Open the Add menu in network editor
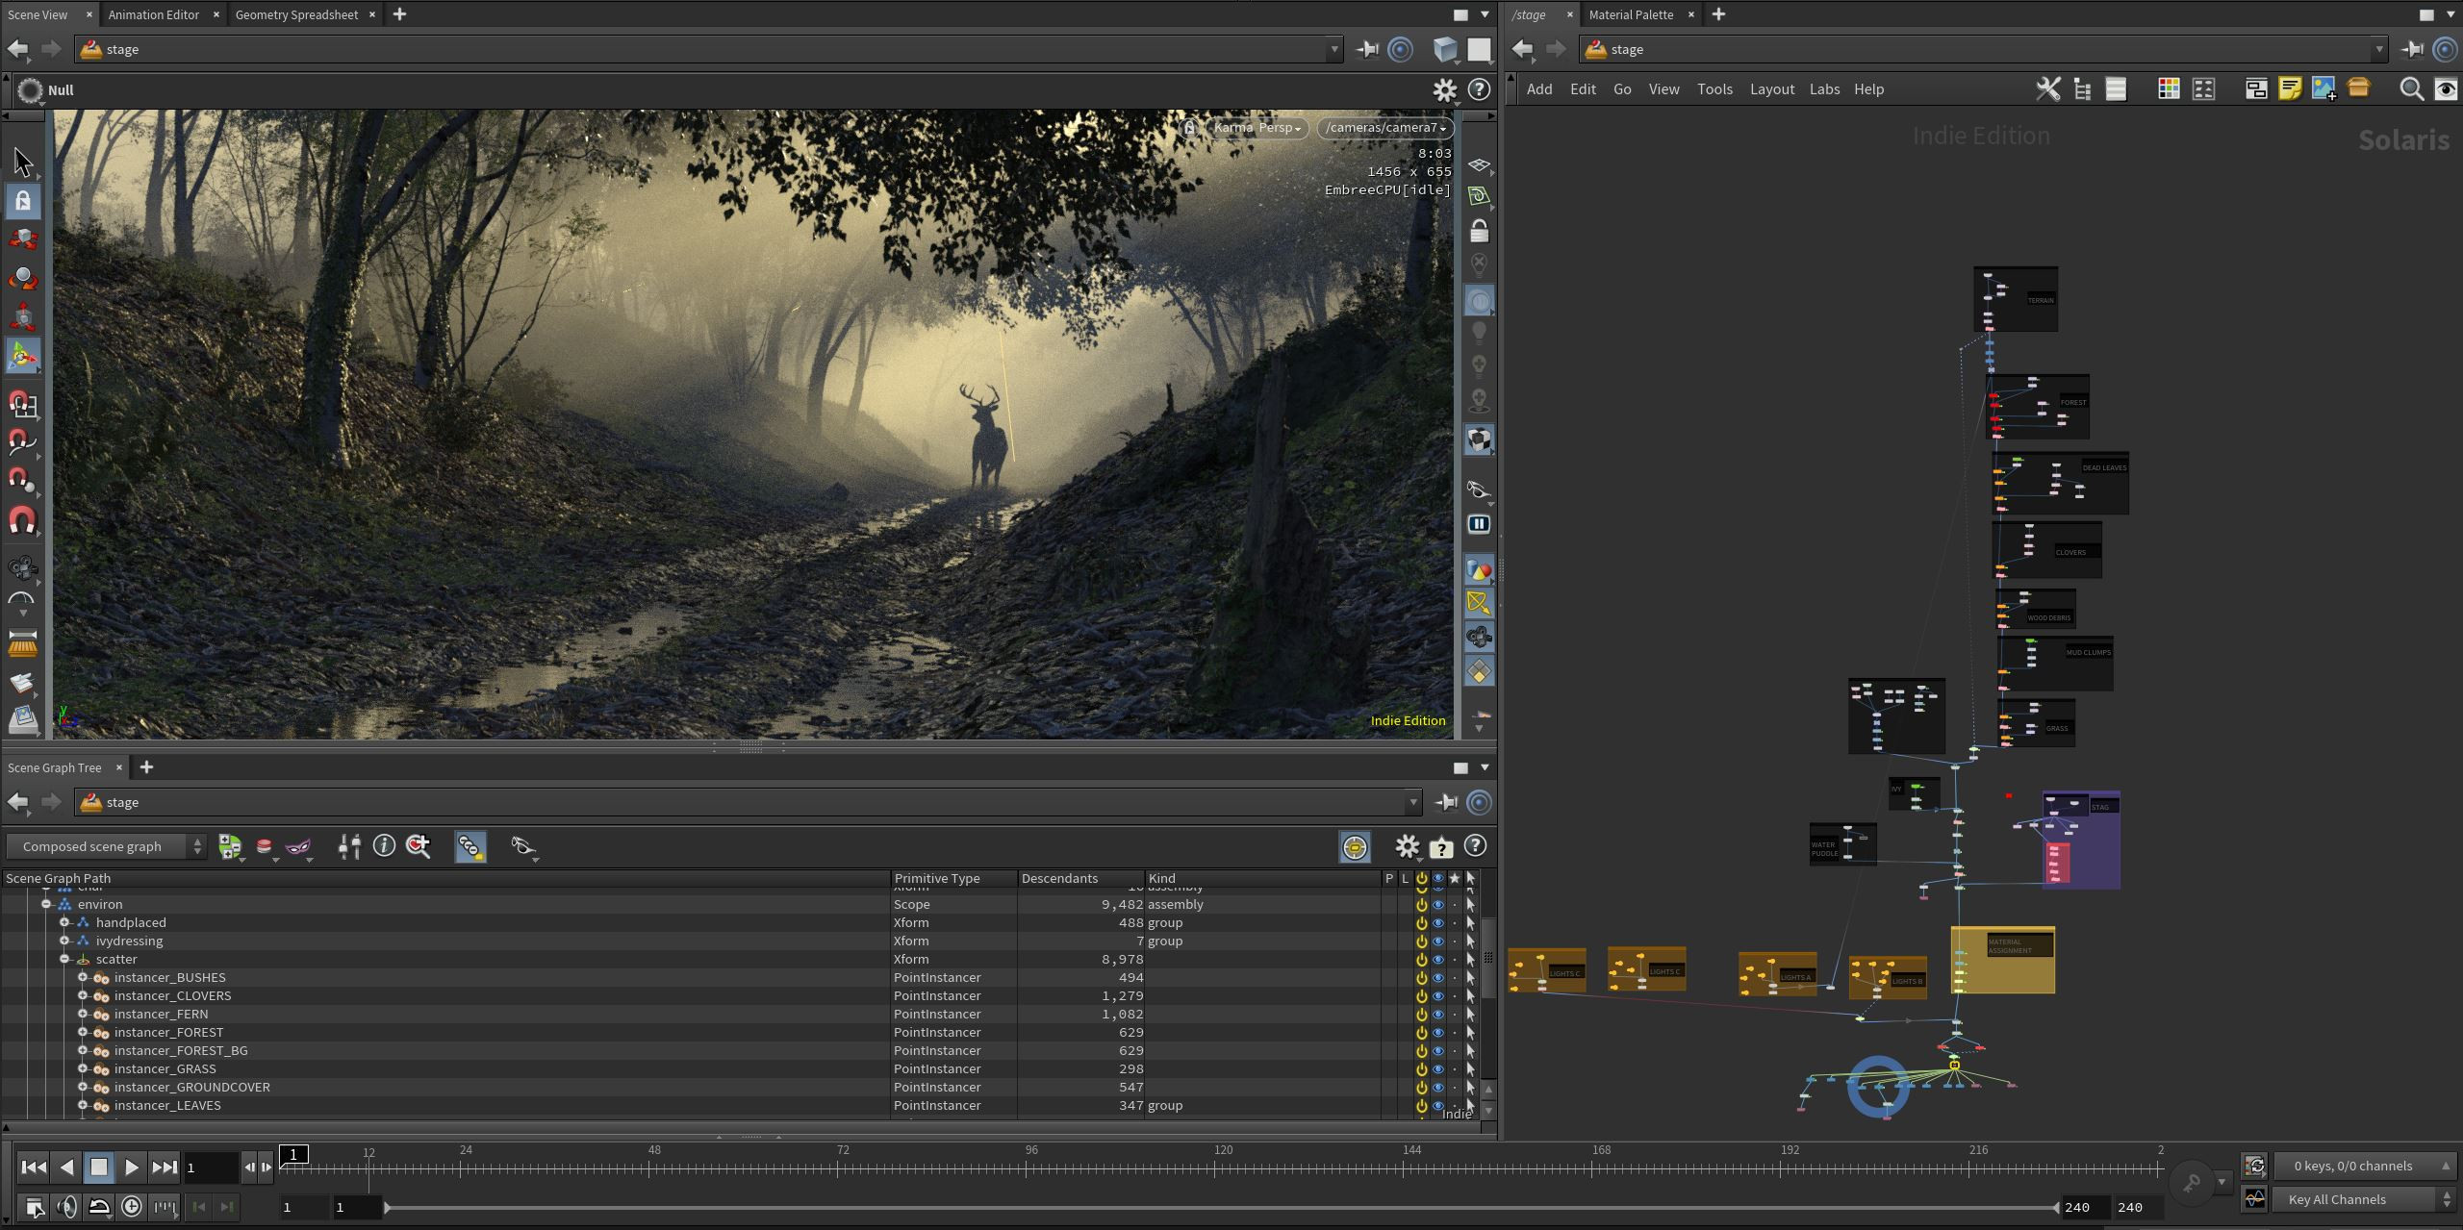This screenshot has height=1230, width=2463. (1539, 89)
